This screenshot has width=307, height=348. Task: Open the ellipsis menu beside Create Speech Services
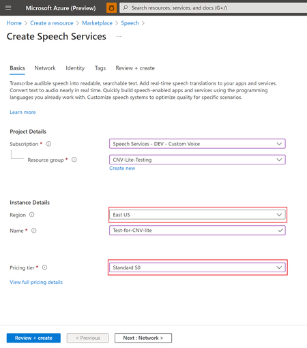[x=119, y=36]
